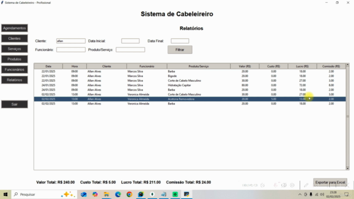Select the Acetona Removedora row
354x199 pixels.
click(190, 99)
